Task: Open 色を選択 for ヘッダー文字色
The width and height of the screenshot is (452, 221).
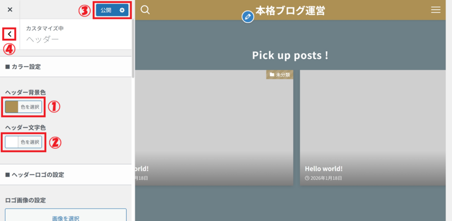Action: 30,142
